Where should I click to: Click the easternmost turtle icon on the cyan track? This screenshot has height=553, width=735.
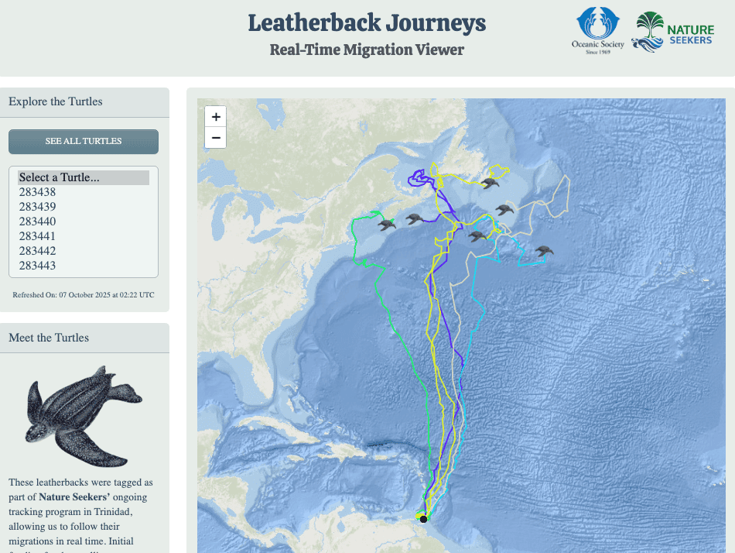click(543, 250)
